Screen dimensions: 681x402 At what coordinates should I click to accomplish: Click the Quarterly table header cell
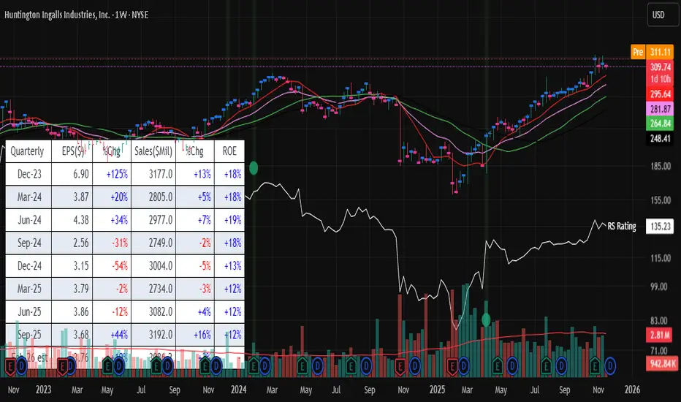coord(26,152)
